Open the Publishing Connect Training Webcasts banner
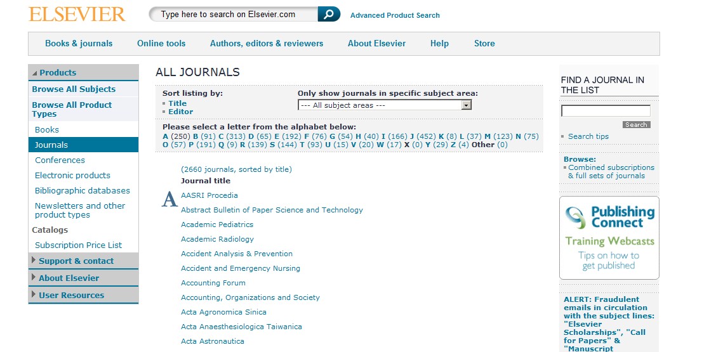Image resolution: width=709 pixels, height=352 pixels. pos(609,238)
